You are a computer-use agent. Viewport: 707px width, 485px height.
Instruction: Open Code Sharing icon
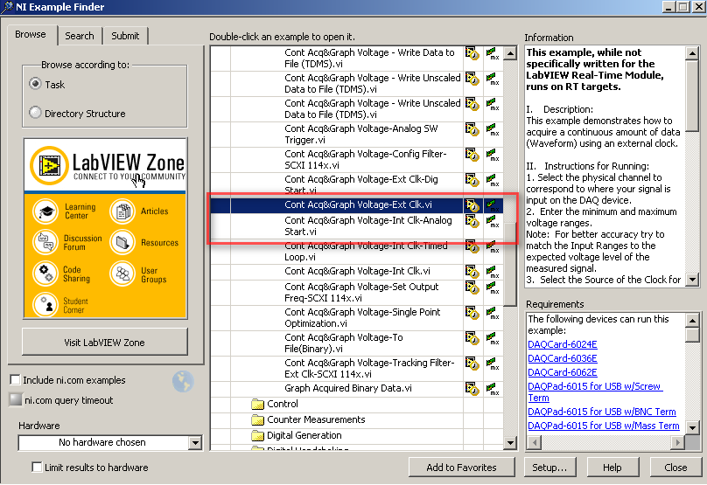45,274
